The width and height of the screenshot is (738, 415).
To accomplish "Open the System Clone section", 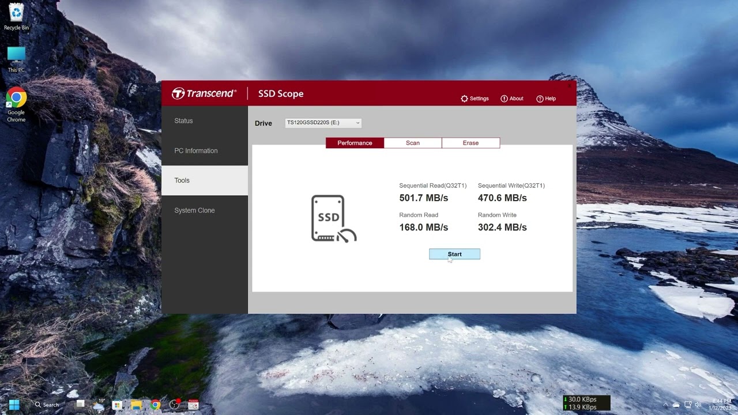I will (x=205, y=210).
